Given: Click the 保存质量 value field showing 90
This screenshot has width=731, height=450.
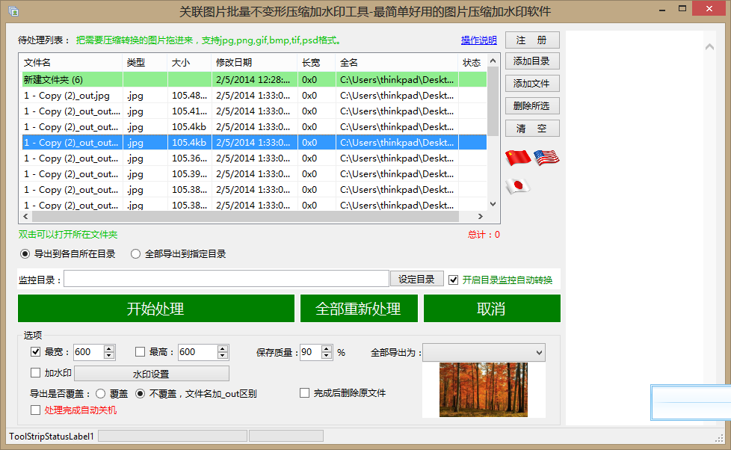Looking at the screenshot, I should tap(310, 352).
